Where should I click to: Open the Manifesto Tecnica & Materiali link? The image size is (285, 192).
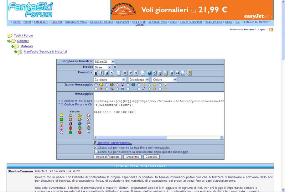click(x=46, y=51)
